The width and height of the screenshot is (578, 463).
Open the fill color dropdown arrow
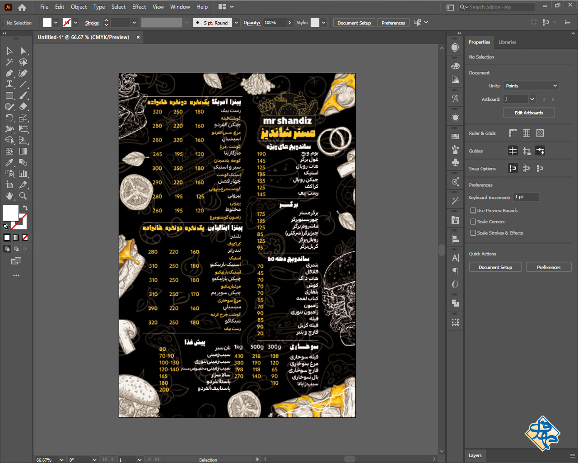click(56, 23)
